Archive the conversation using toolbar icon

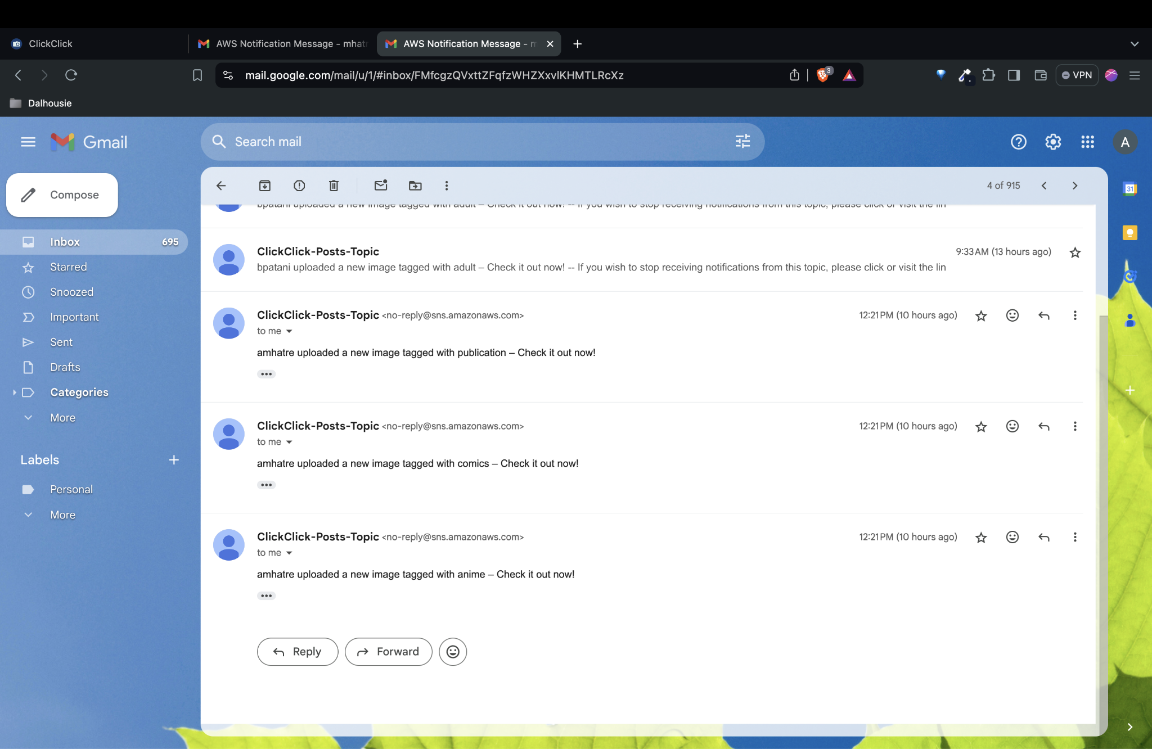pyautogui.click(x=264, y=186)
